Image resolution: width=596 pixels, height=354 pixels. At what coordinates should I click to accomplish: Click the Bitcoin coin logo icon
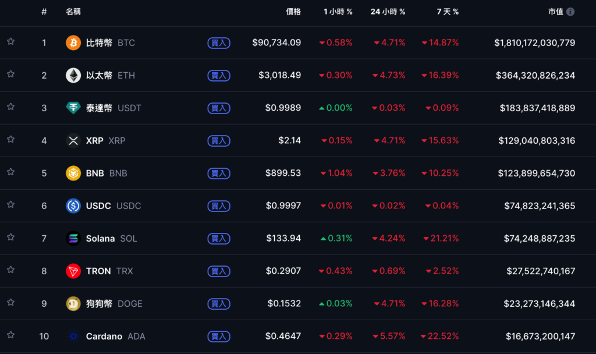(73, 43)
